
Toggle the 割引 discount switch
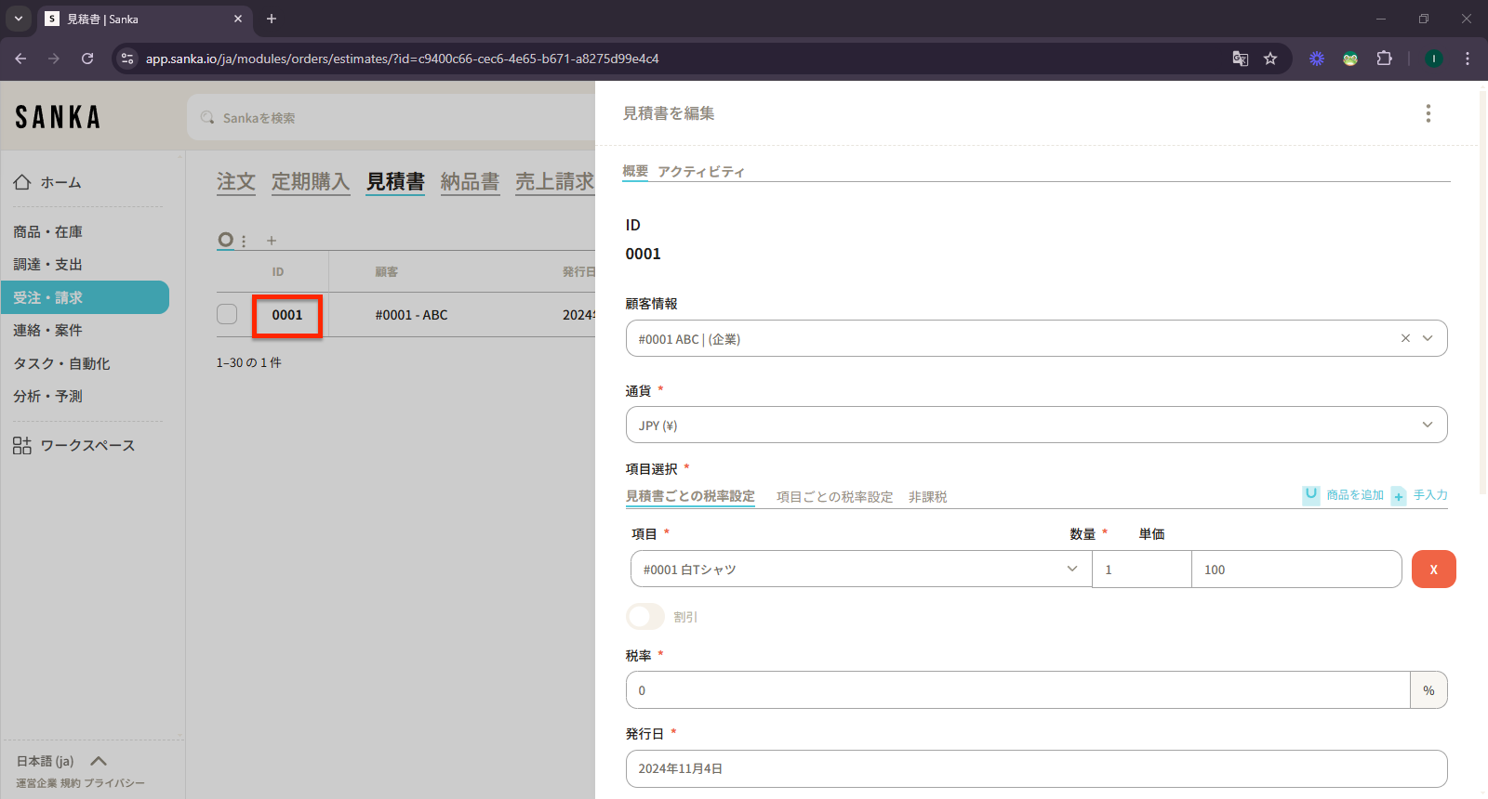coord(644,617)
